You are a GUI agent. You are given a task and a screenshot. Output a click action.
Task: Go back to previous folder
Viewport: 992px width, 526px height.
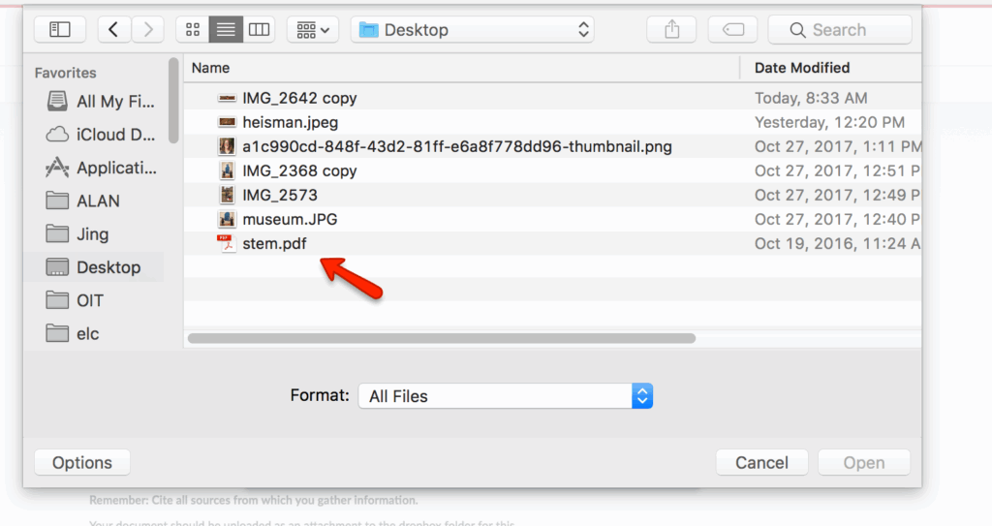click(113, 30)
